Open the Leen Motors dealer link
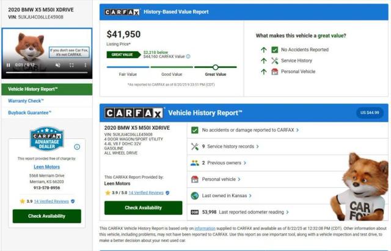This screenshot has width=391, height=251. (47, 167)
